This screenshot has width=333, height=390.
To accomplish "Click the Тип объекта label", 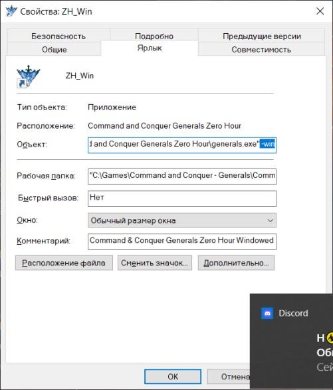I will tap(42, 107).
